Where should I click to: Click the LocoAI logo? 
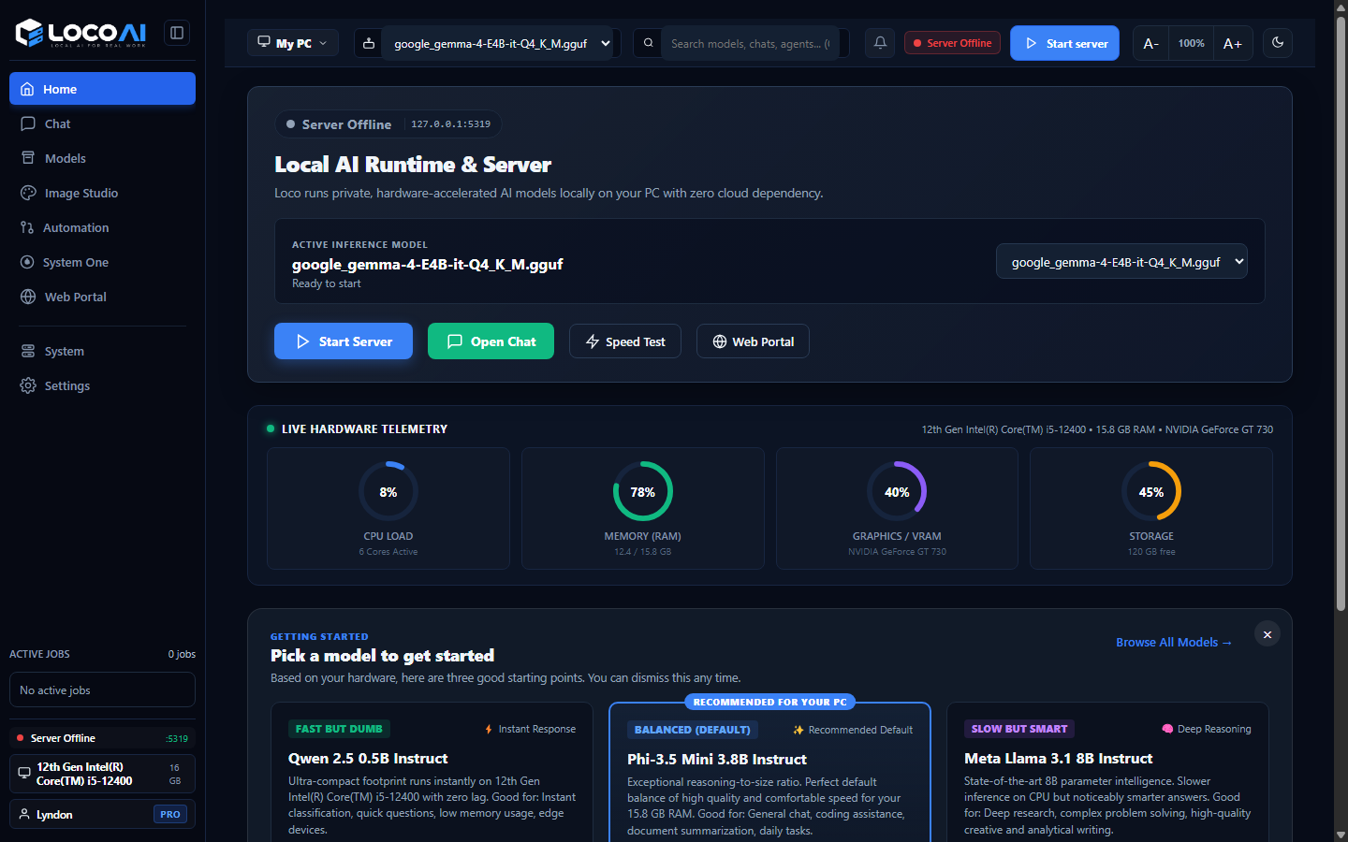pos(81,33)
